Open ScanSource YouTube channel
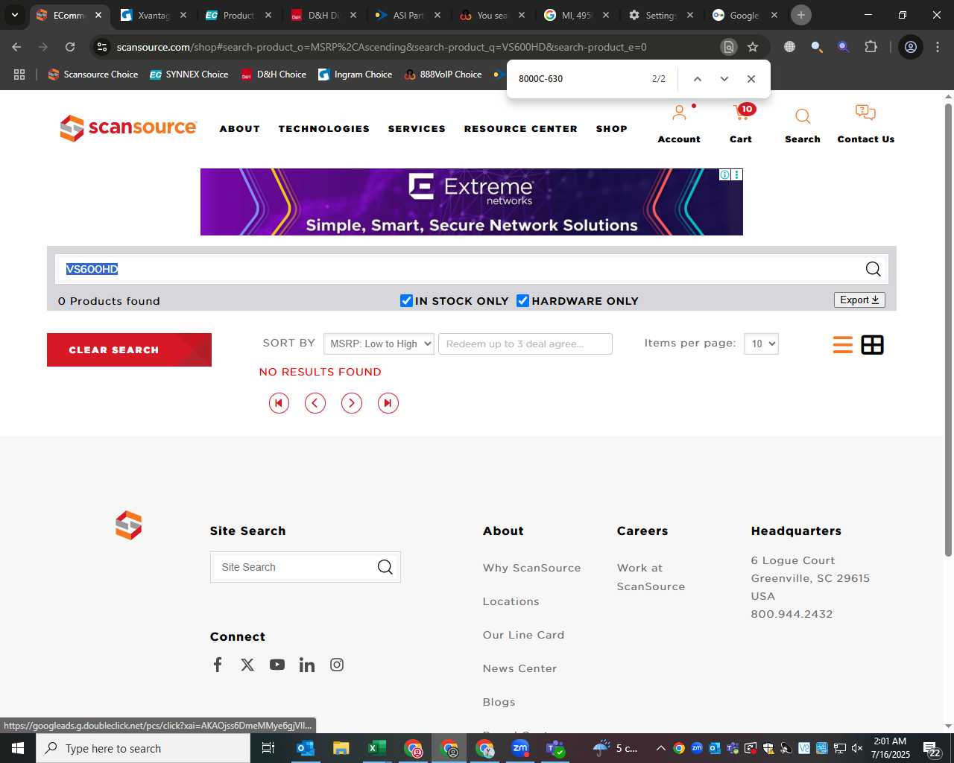 pos(277,665)
